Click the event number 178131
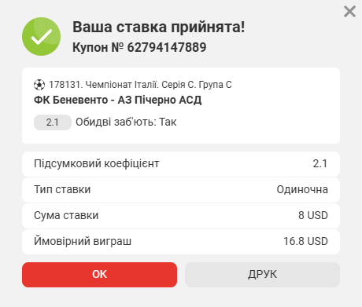The width and height of the screenshot is (362, 307). coord(66,85)
